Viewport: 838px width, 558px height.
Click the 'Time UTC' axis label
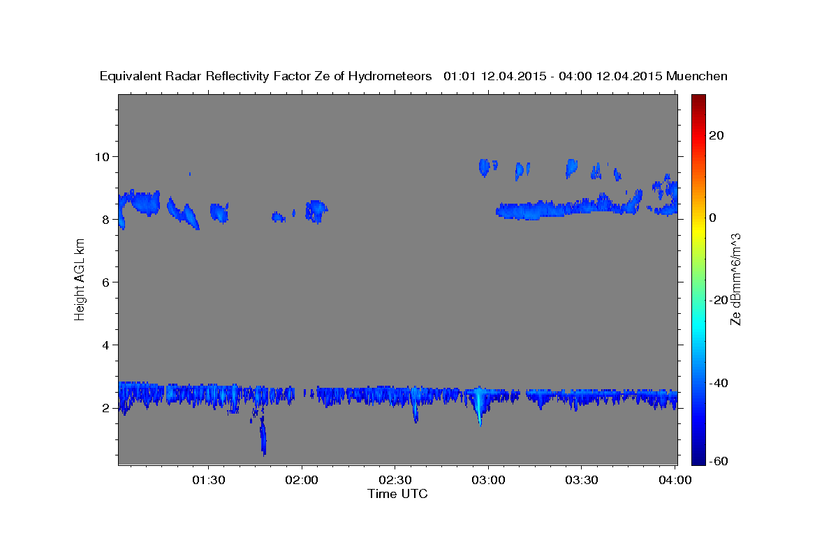[397, 495]
